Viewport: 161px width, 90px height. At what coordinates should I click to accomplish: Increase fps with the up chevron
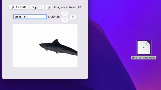pyautogui.click(x=65, y=13)
